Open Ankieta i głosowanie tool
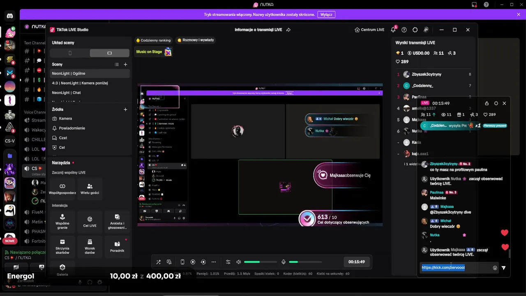The height and width of the screenshot is (296, 526). 117,222
